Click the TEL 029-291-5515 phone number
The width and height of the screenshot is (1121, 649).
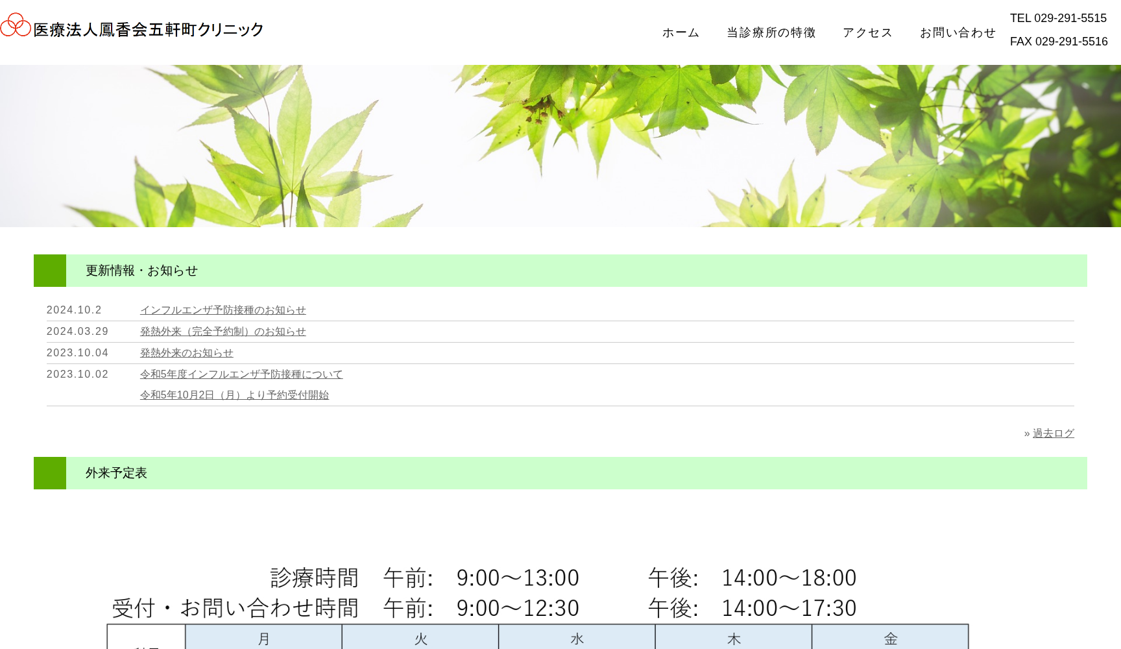click(x=1058, y=18)
